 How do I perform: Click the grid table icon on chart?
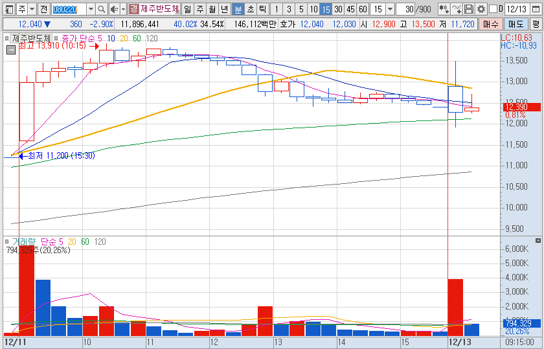tap(11, 50)
